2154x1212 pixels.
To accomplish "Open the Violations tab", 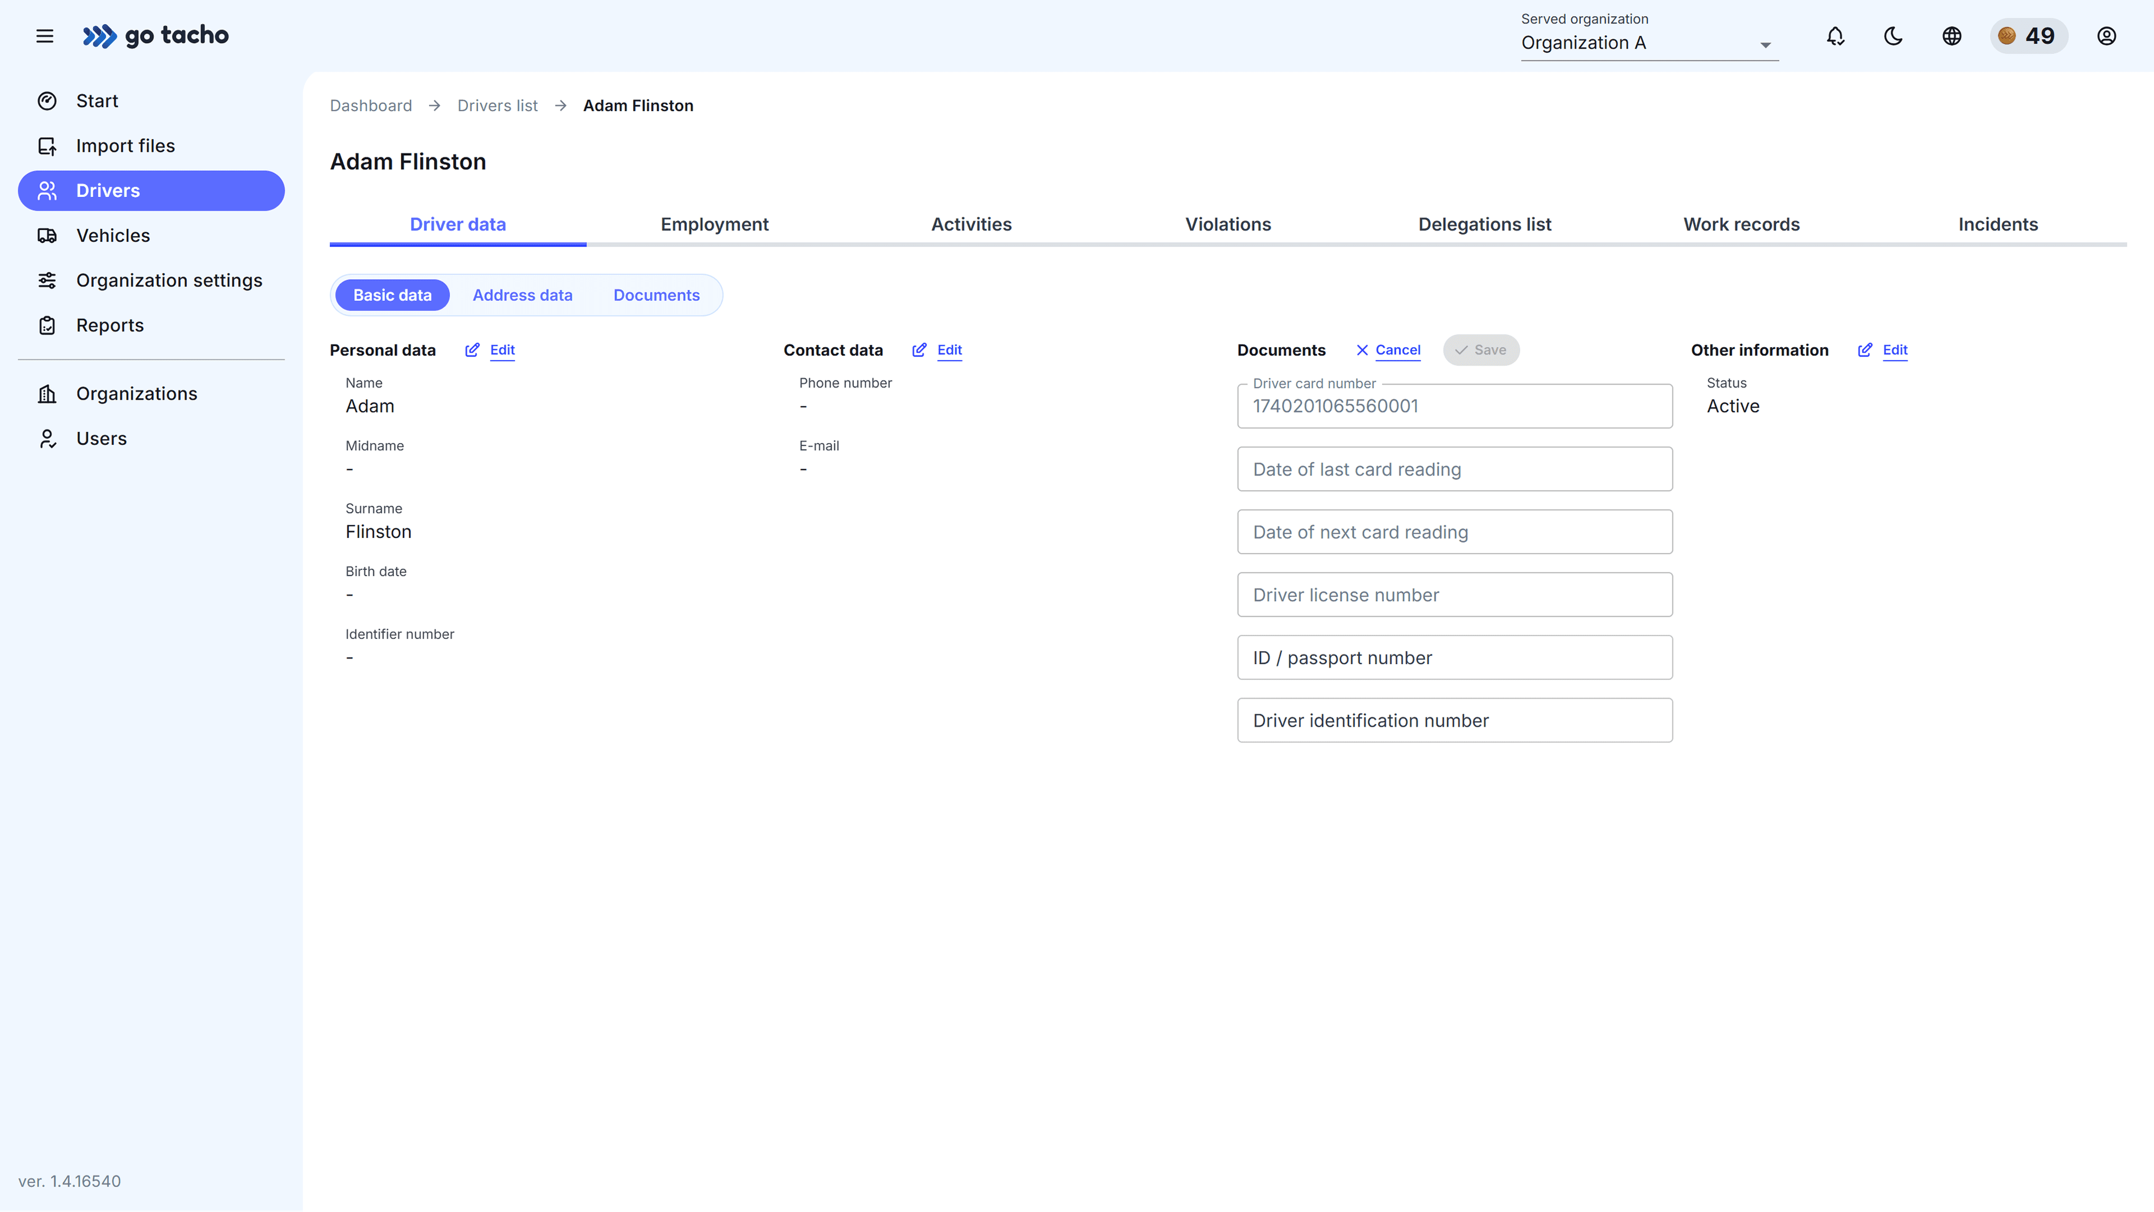I will click(x=1227, y=224).
